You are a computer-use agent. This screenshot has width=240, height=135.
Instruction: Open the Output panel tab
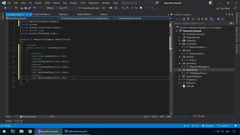click(x=9, y=121)
